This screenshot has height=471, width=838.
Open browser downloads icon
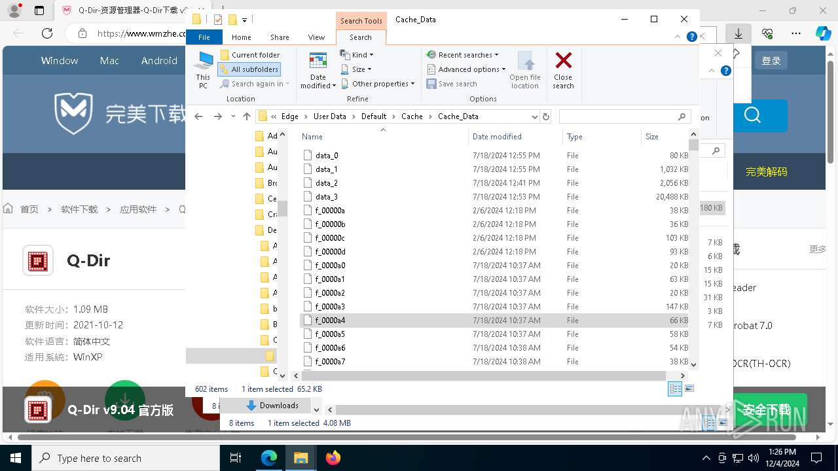point(738,33)
